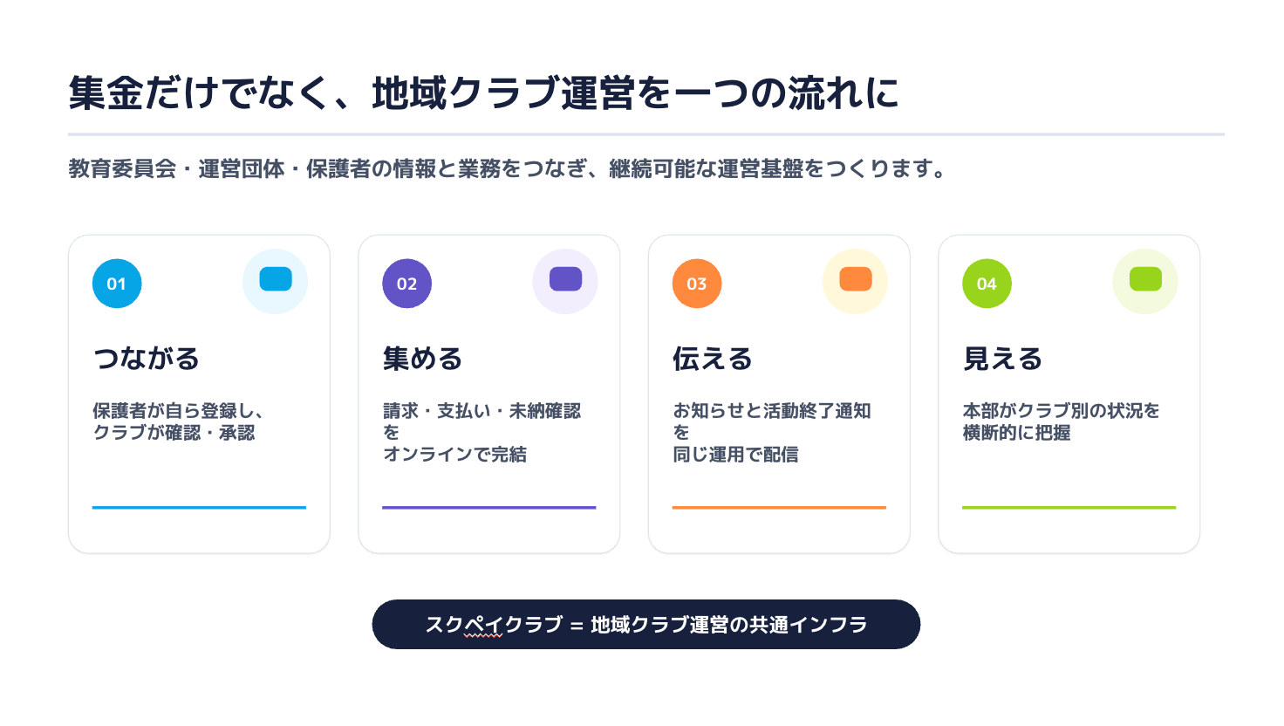This screenshot has height=726, width=1284.
Task: Click the subtitle starting with 教育委員会
Action: click(509, 168)
